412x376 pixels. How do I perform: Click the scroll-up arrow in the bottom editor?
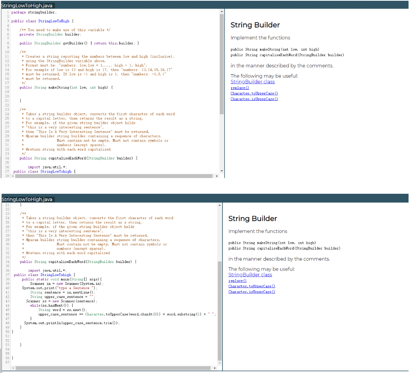tap(220, 205)
